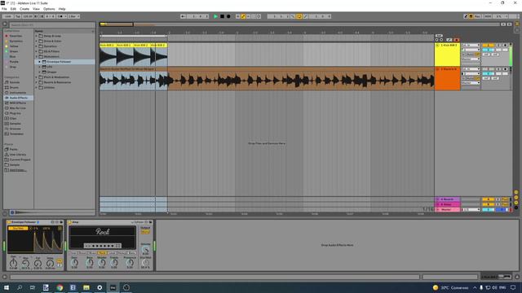Select Envelope Follower device in browser
Viewport: 522px width, 293px height.
click(59, 62)
